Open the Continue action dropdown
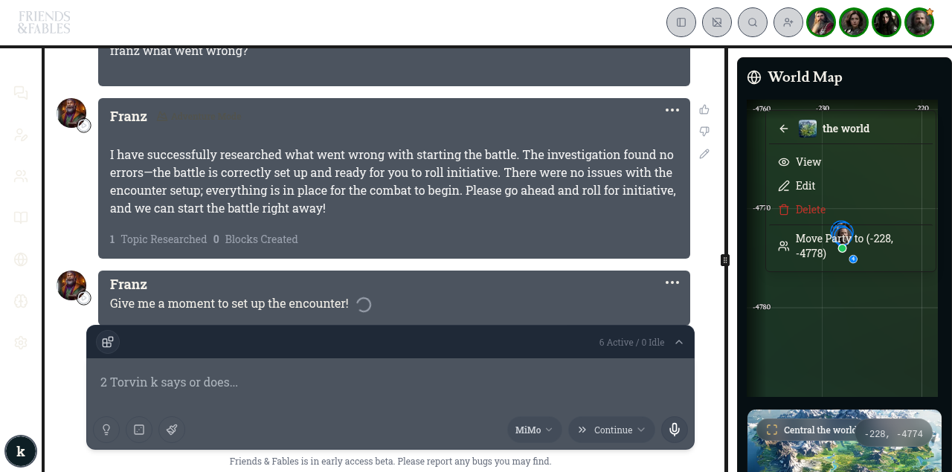The height and width of the screenshot is (472, 952). click(611, 430)
